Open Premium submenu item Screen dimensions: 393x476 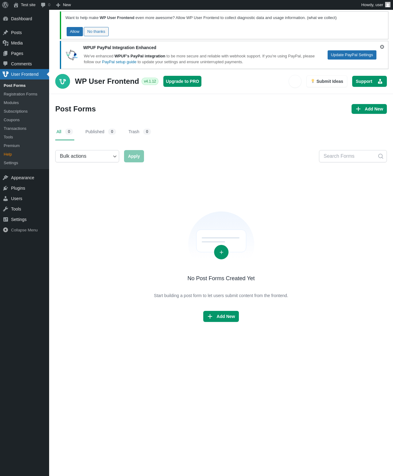[x=12, y=146]
